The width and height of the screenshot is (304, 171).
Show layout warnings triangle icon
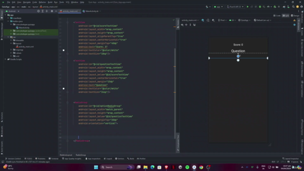coord(294,20)
